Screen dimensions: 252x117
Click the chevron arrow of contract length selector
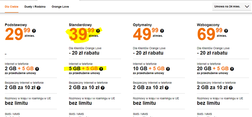(247, 7)
